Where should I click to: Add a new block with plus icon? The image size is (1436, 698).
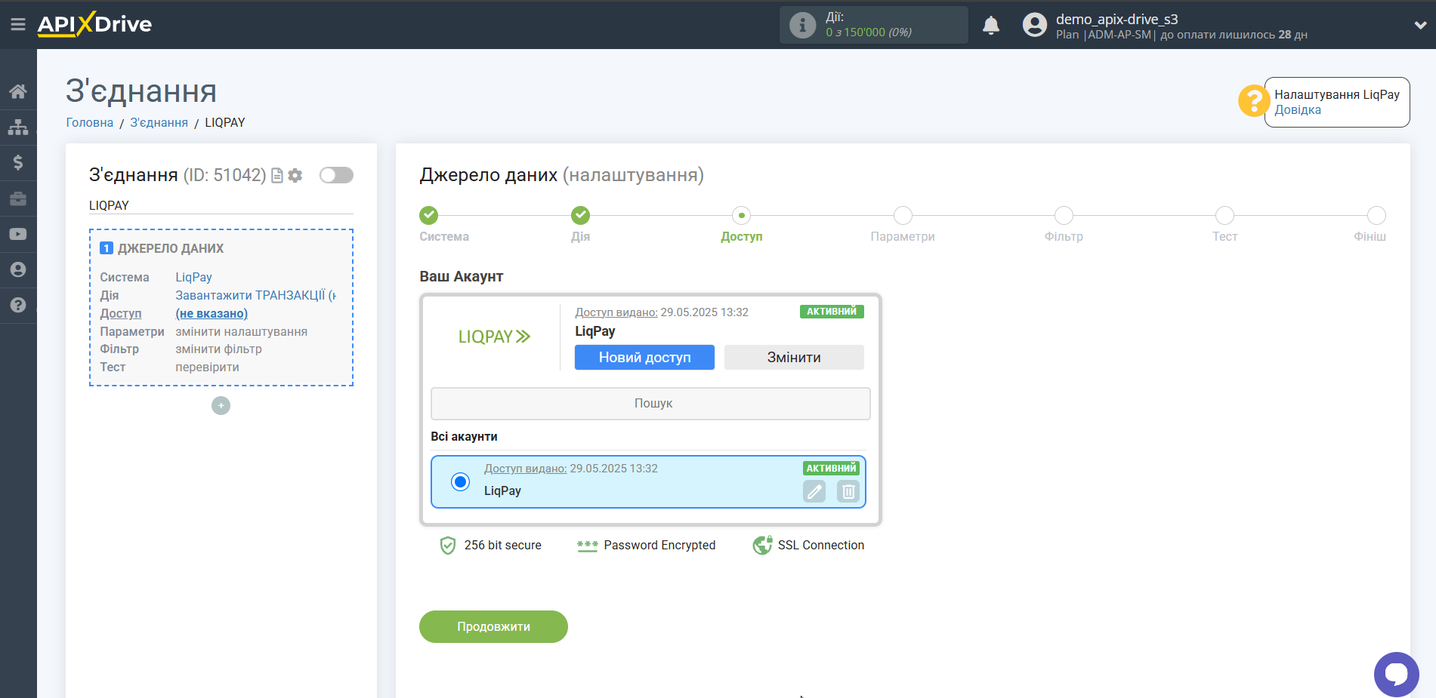(x=221, y=406)
